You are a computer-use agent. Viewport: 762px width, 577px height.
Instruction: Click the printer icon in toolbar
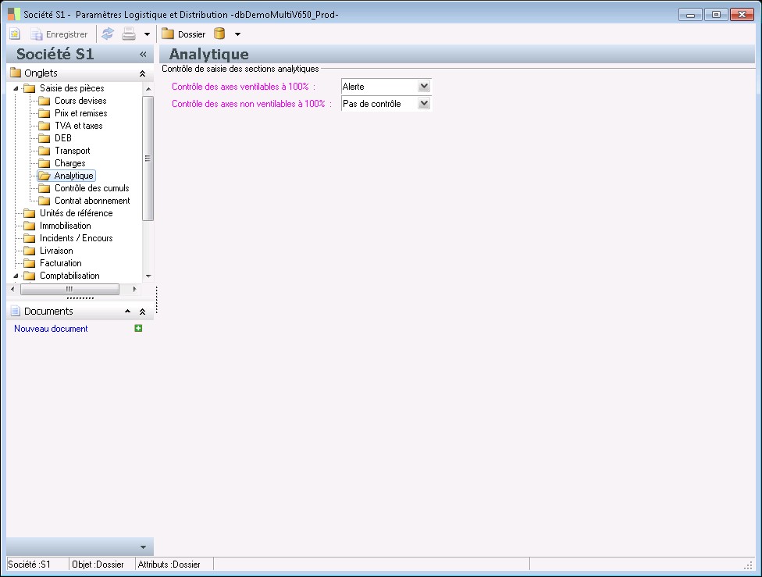click(129, 34)
